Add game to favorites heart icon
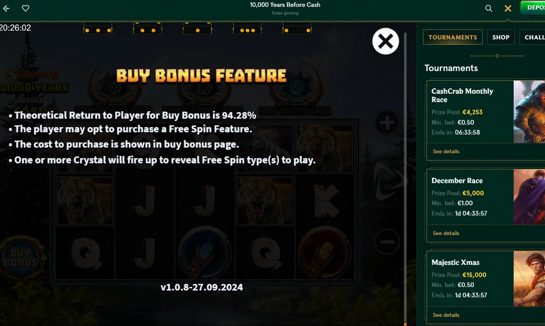Viewport: 545px width, 326px height. pos(26,8)
